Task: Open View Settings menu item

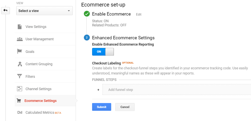Action: (x=36, y=27)
